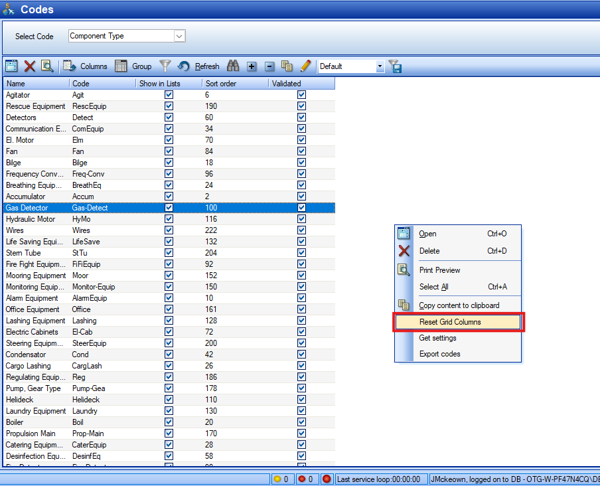
Task: Open the Group tool on the toolbar
Action: 137,66
